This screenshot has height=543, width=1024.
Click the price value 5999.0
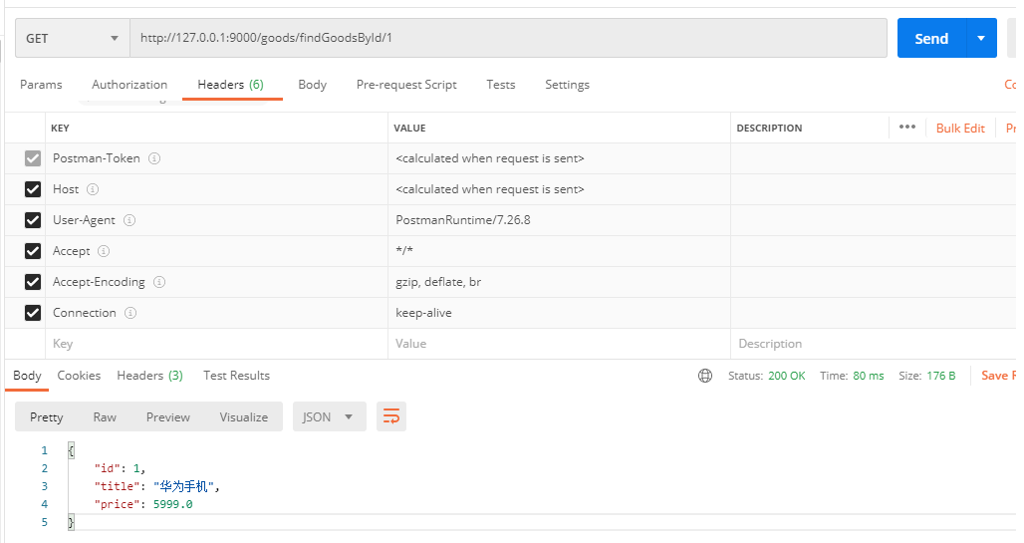click(173, 504)
